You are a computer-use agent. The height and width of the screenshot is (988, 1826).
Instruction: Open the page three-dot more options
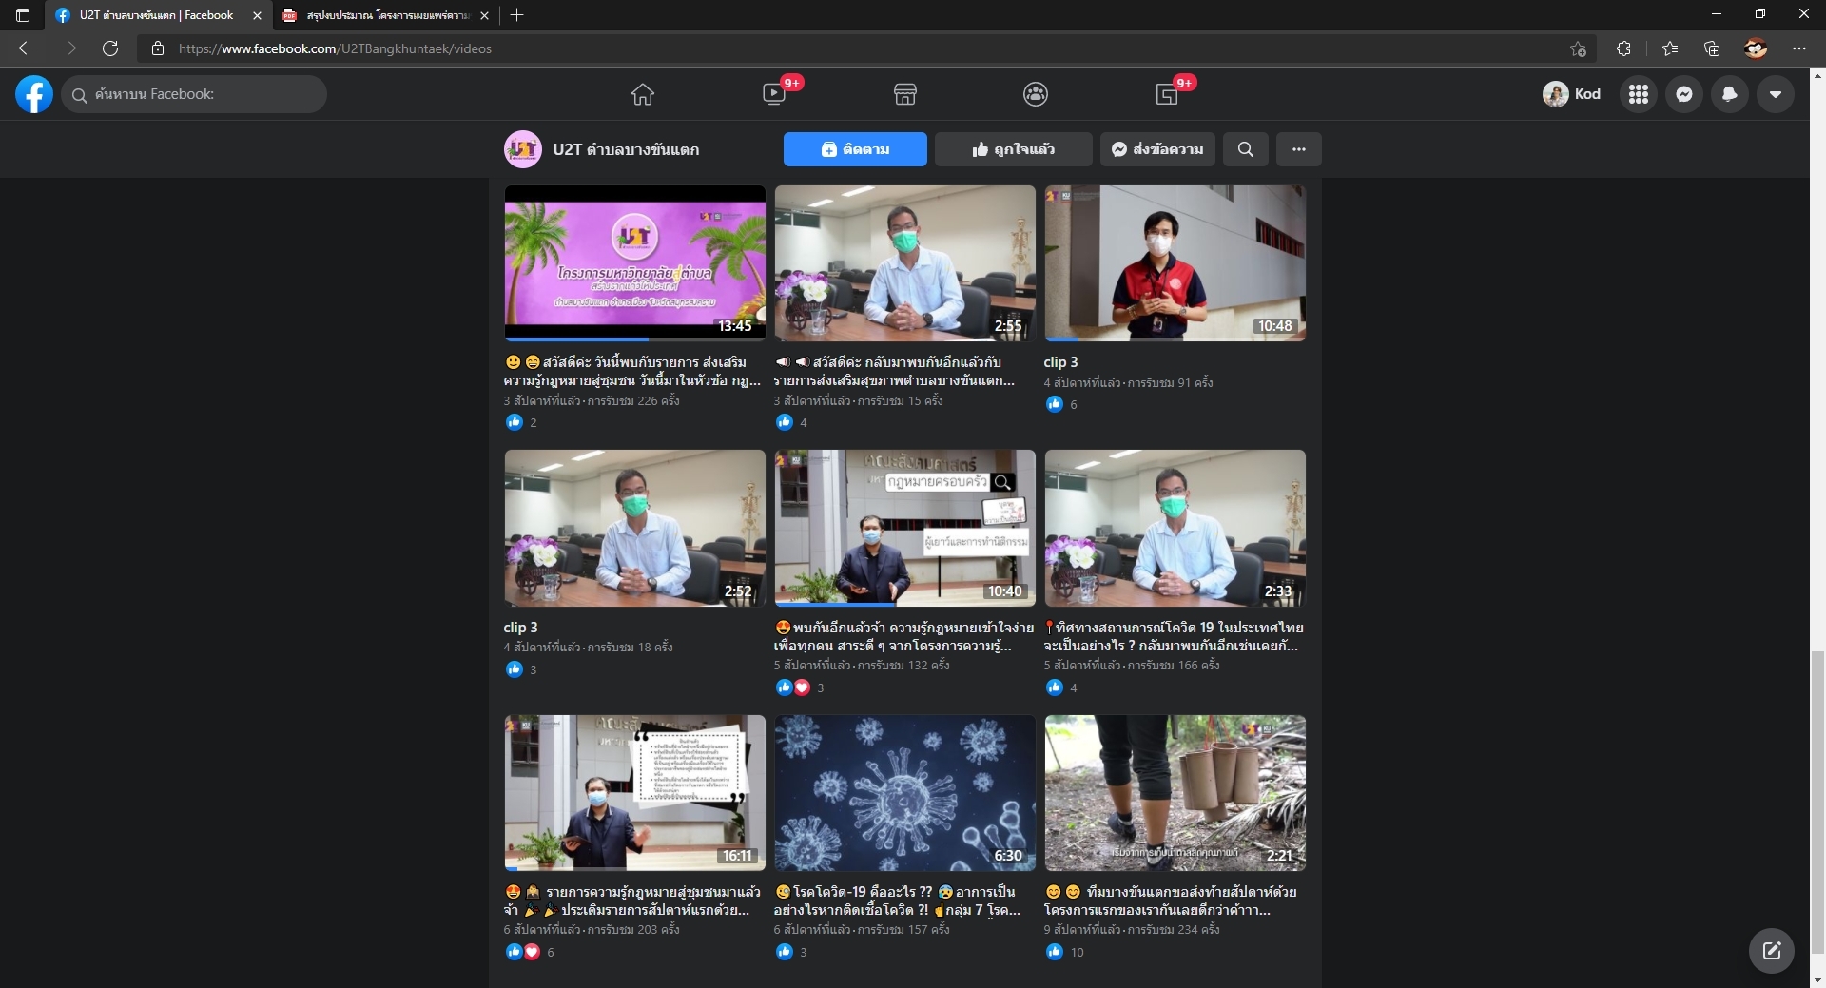coord(1298,149)
